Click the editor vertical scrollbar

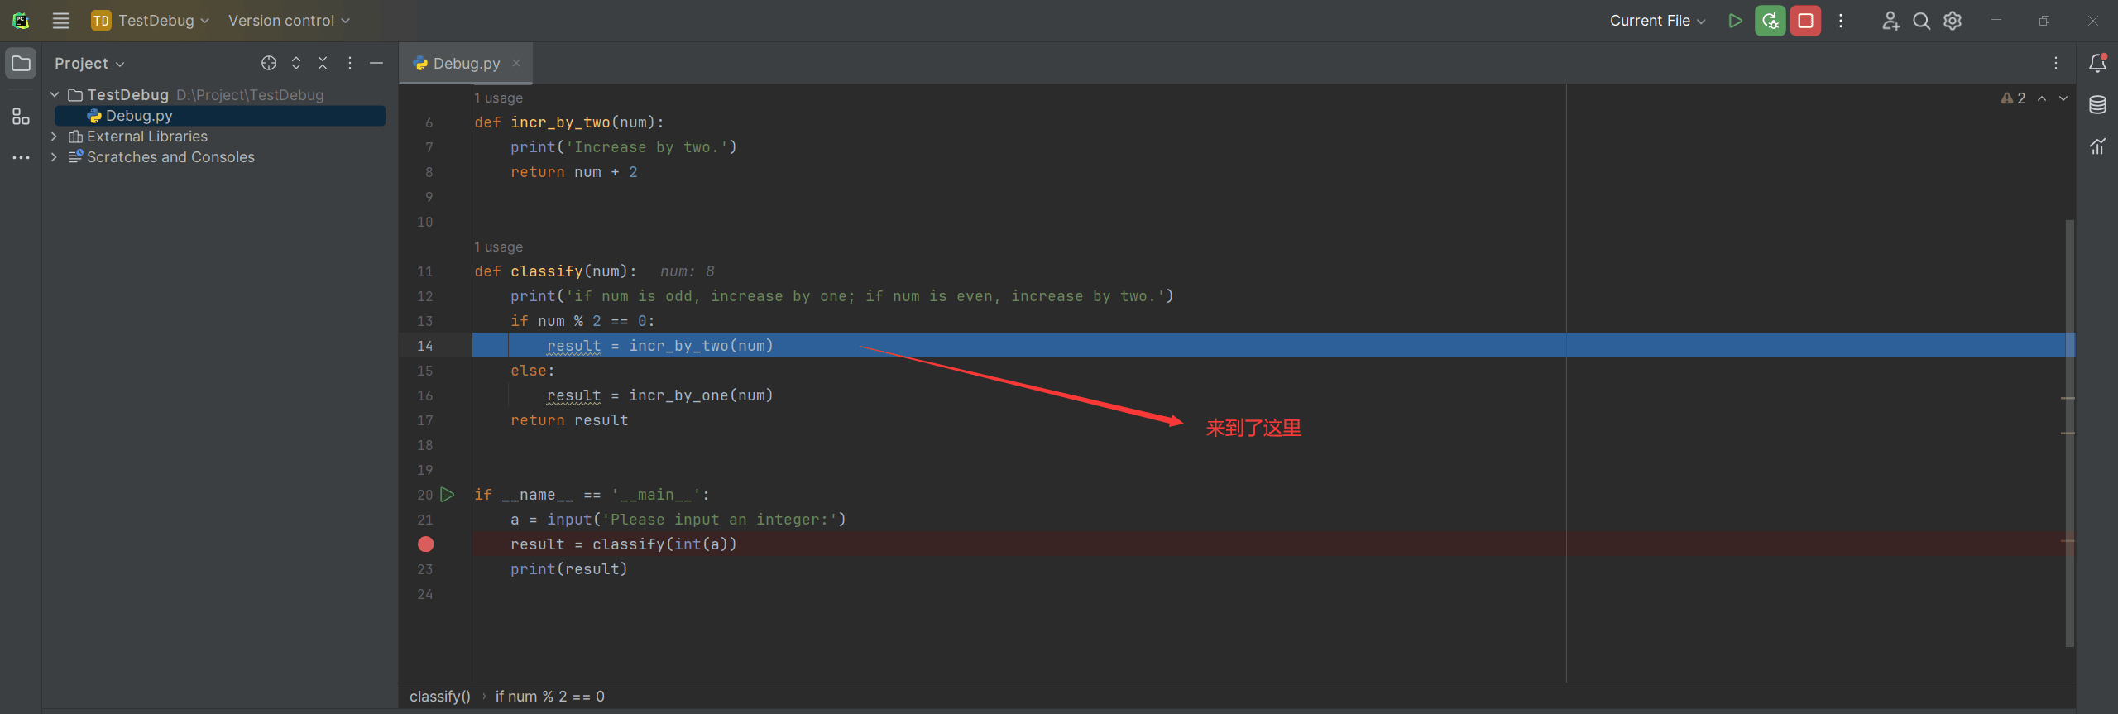click(x=2070, y=433)
